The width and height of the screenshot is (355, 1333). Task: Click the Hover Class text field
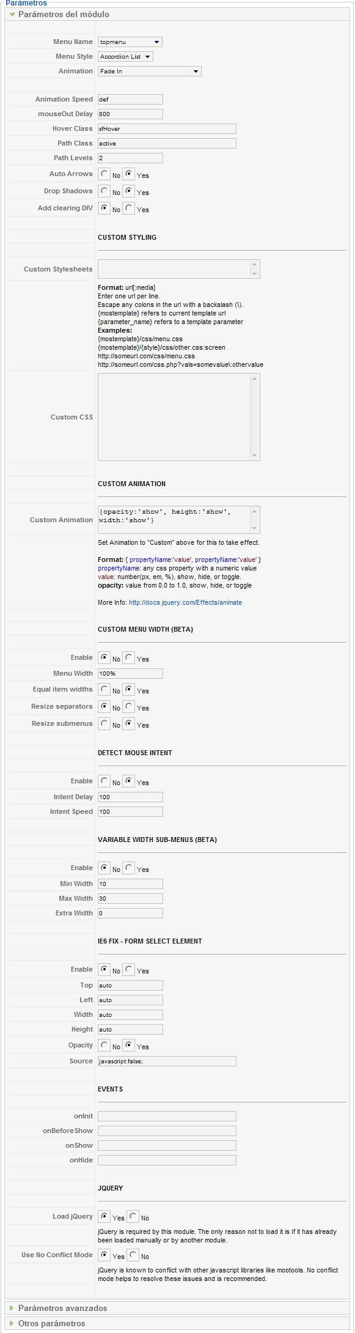click(x=167, y=128)
